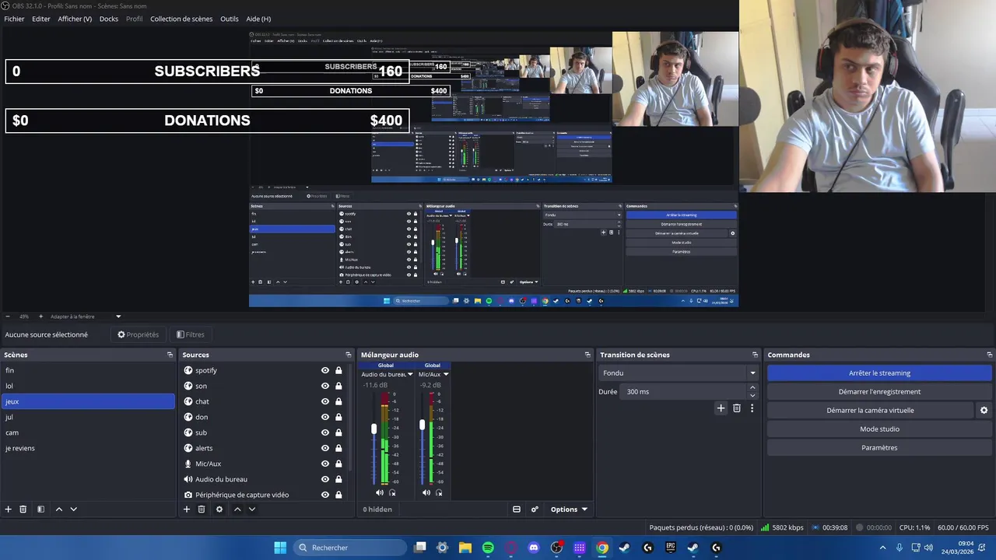The height and width of the screenshot is (560, 996).
Task: Start virtual camera via Démarrer la caméra virtuelle
Action: point(870,410)
